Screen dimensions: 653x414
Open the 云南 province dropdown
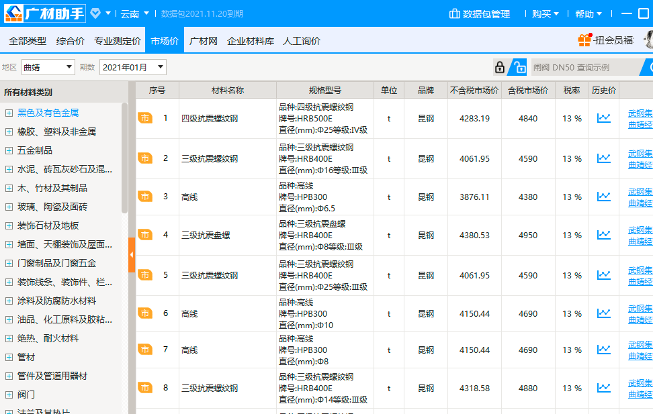click(134, 13)
